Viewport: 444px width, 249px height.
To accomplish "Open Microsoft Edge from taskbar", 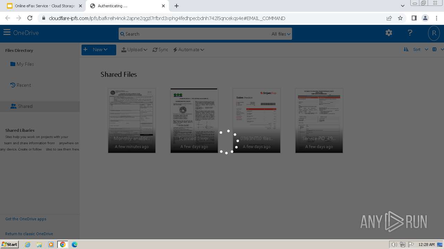I will pyautogui.click(x=75, y=245).
